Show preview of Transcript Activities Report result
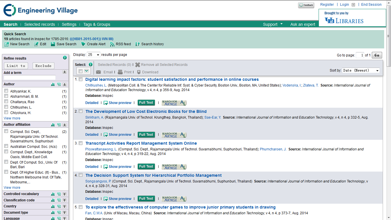 pos(117,167)
